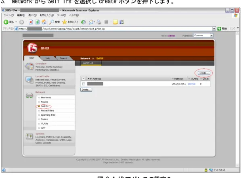This screenshot has height=178, width=241.
Task: Open Mail envelope icon in toolbar
Action: 91,22
